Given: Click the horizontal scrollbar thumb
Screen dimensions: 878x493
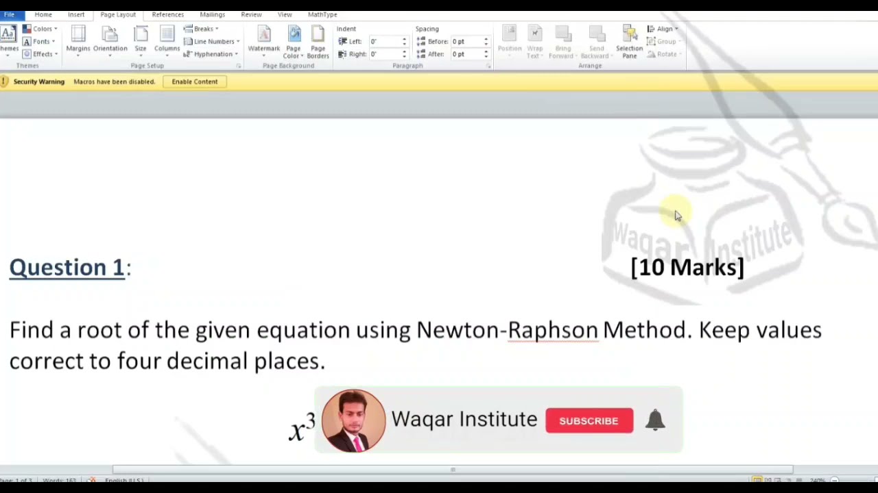Looking at the screenshot, I should pos(453,470).
